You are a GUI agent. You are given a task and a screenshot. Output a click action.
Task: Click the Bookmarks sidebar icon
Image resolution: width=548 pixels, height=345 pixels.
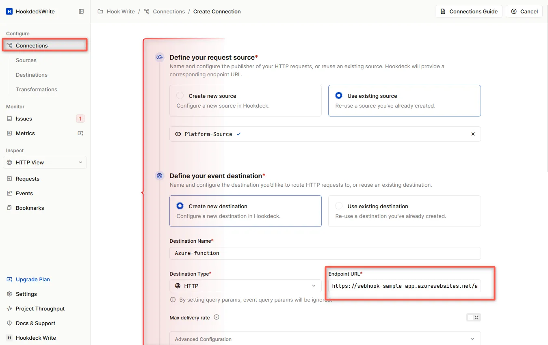tap(9, 208)
